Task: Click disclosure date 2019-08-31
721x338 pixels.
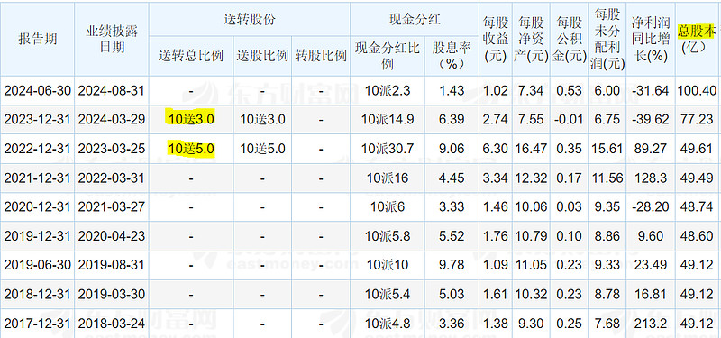Action: coord(112,265)
